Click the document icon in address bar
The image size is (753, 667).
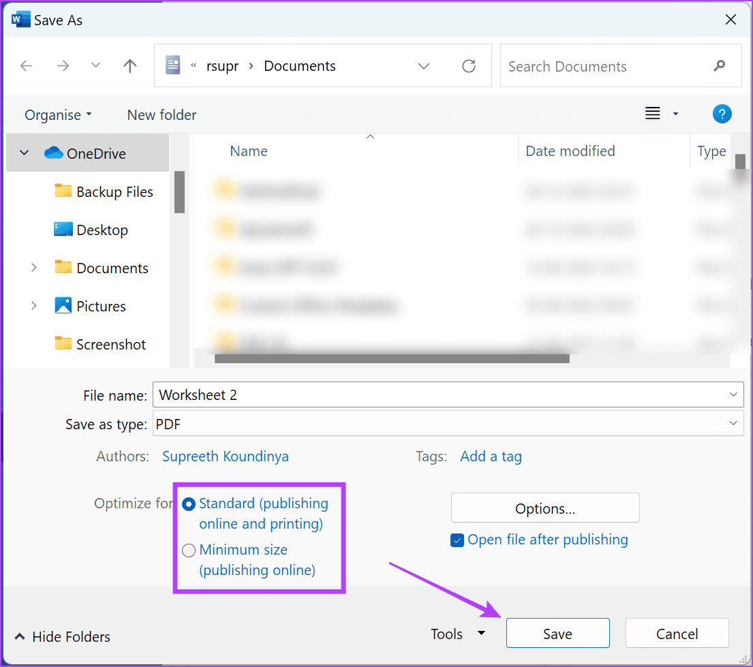(173, 65)
